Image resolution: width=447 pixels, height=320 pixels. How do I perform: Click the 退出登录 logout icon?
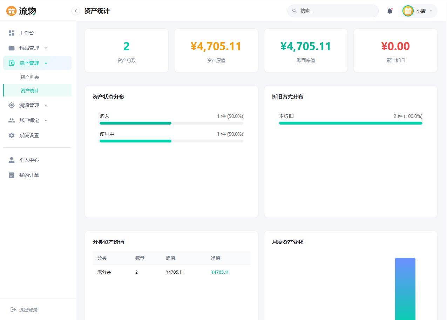(x=13, y=309)
